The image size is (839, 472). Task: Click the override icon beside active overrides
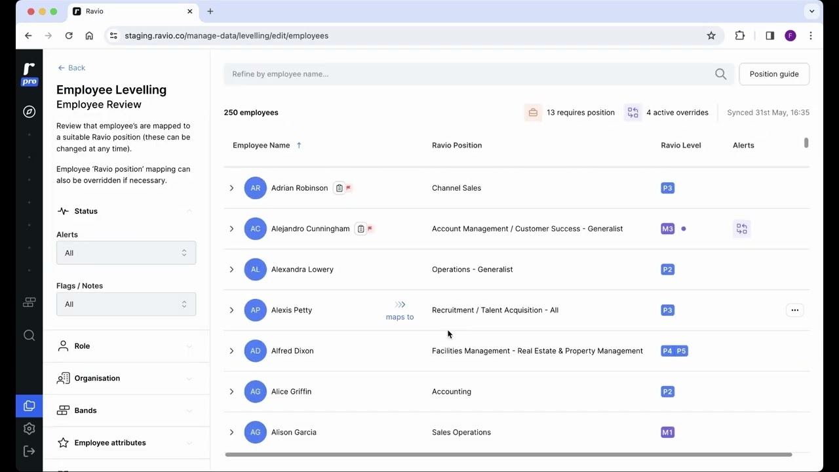633,113
